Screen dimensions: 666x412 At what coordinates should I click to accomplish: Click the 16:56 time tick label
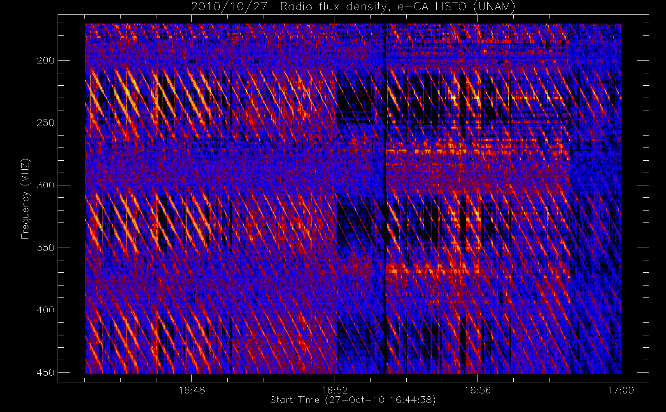click(x=477, y=390)
